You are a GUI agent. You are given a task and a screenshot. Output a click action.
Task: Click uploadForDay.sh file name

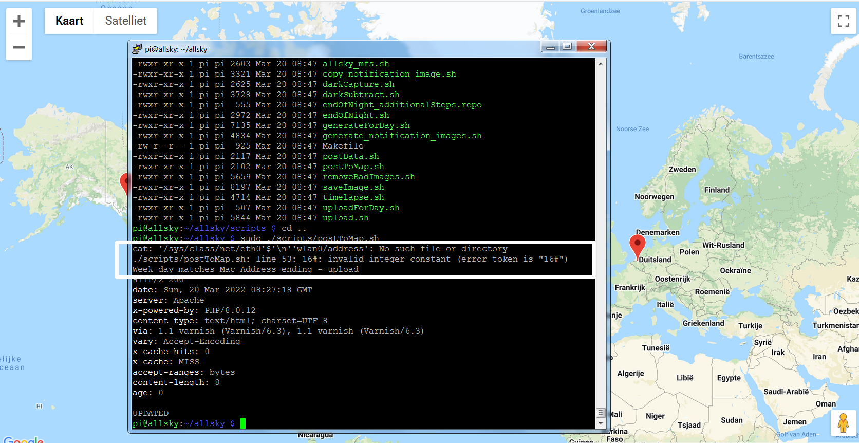point(361,208)
